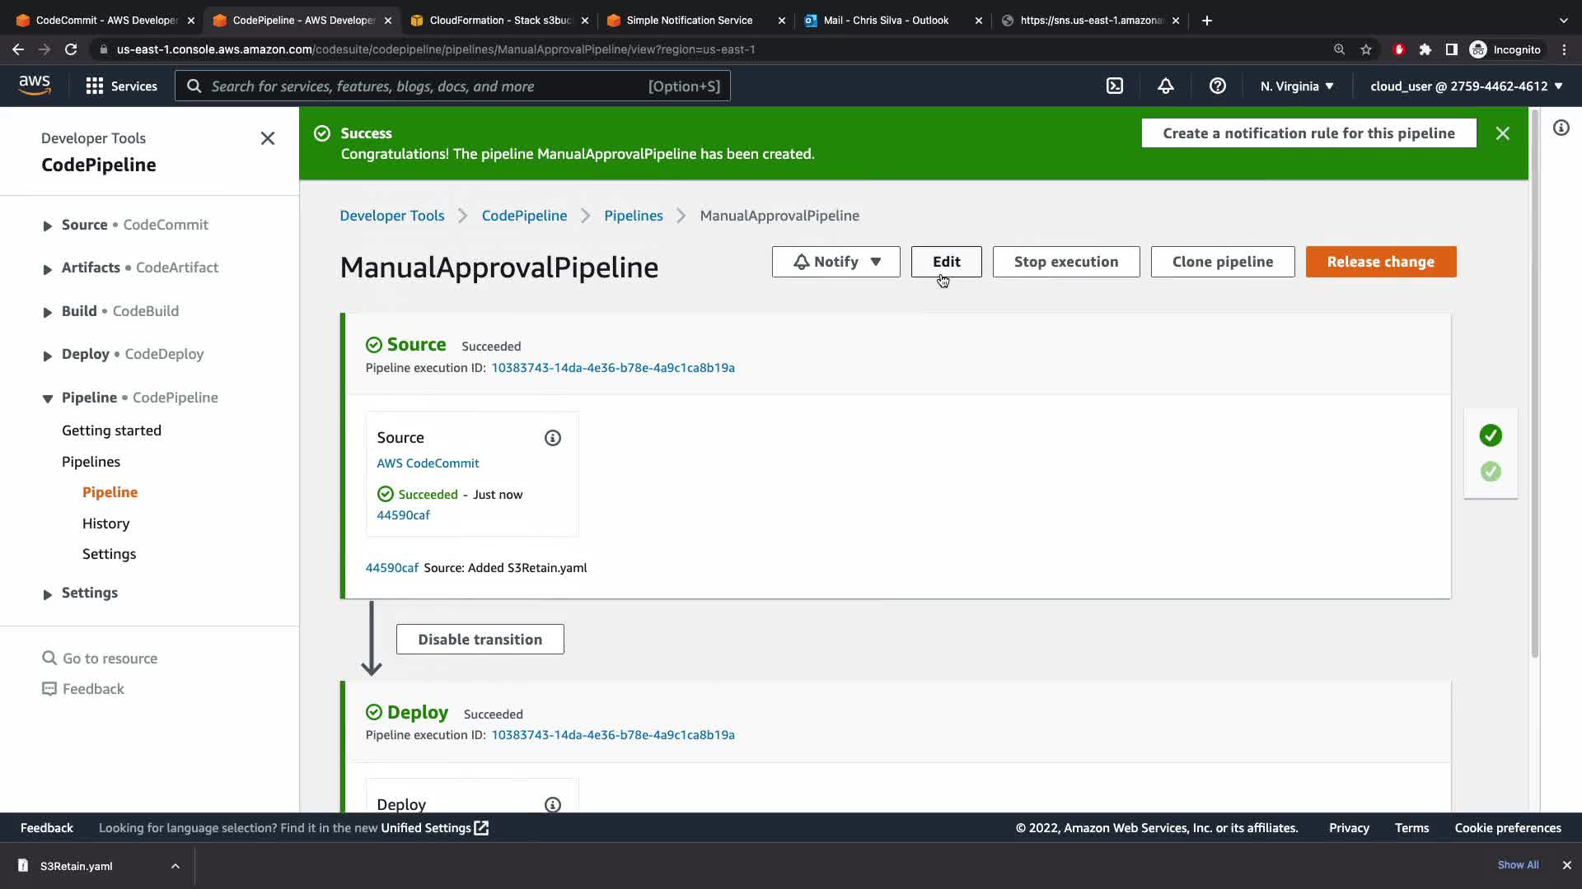1582x889 pixels.
Task: Click the AWS services search field
Action: coord(428,86)
